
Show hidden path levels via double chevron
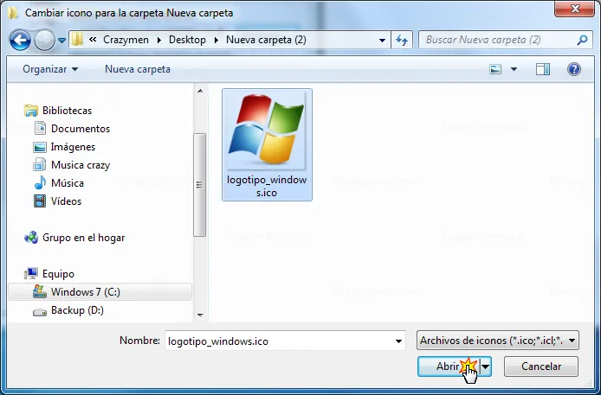93,40
